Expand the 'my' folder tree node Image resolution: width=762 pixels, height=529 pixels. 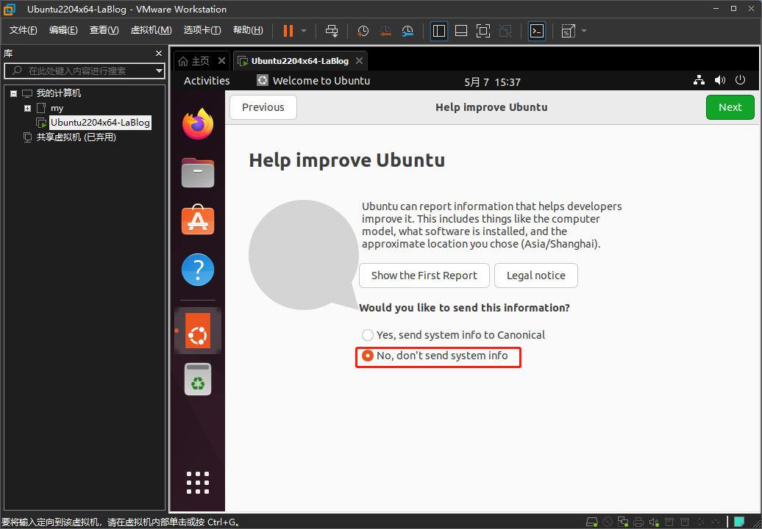click(28, 108)
